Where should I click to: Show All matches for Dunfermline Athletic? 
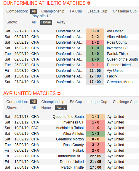[x=33, y=22]
